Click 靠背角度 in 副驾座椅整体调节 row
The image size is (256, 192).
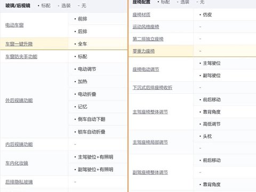(x=212, y=185)
